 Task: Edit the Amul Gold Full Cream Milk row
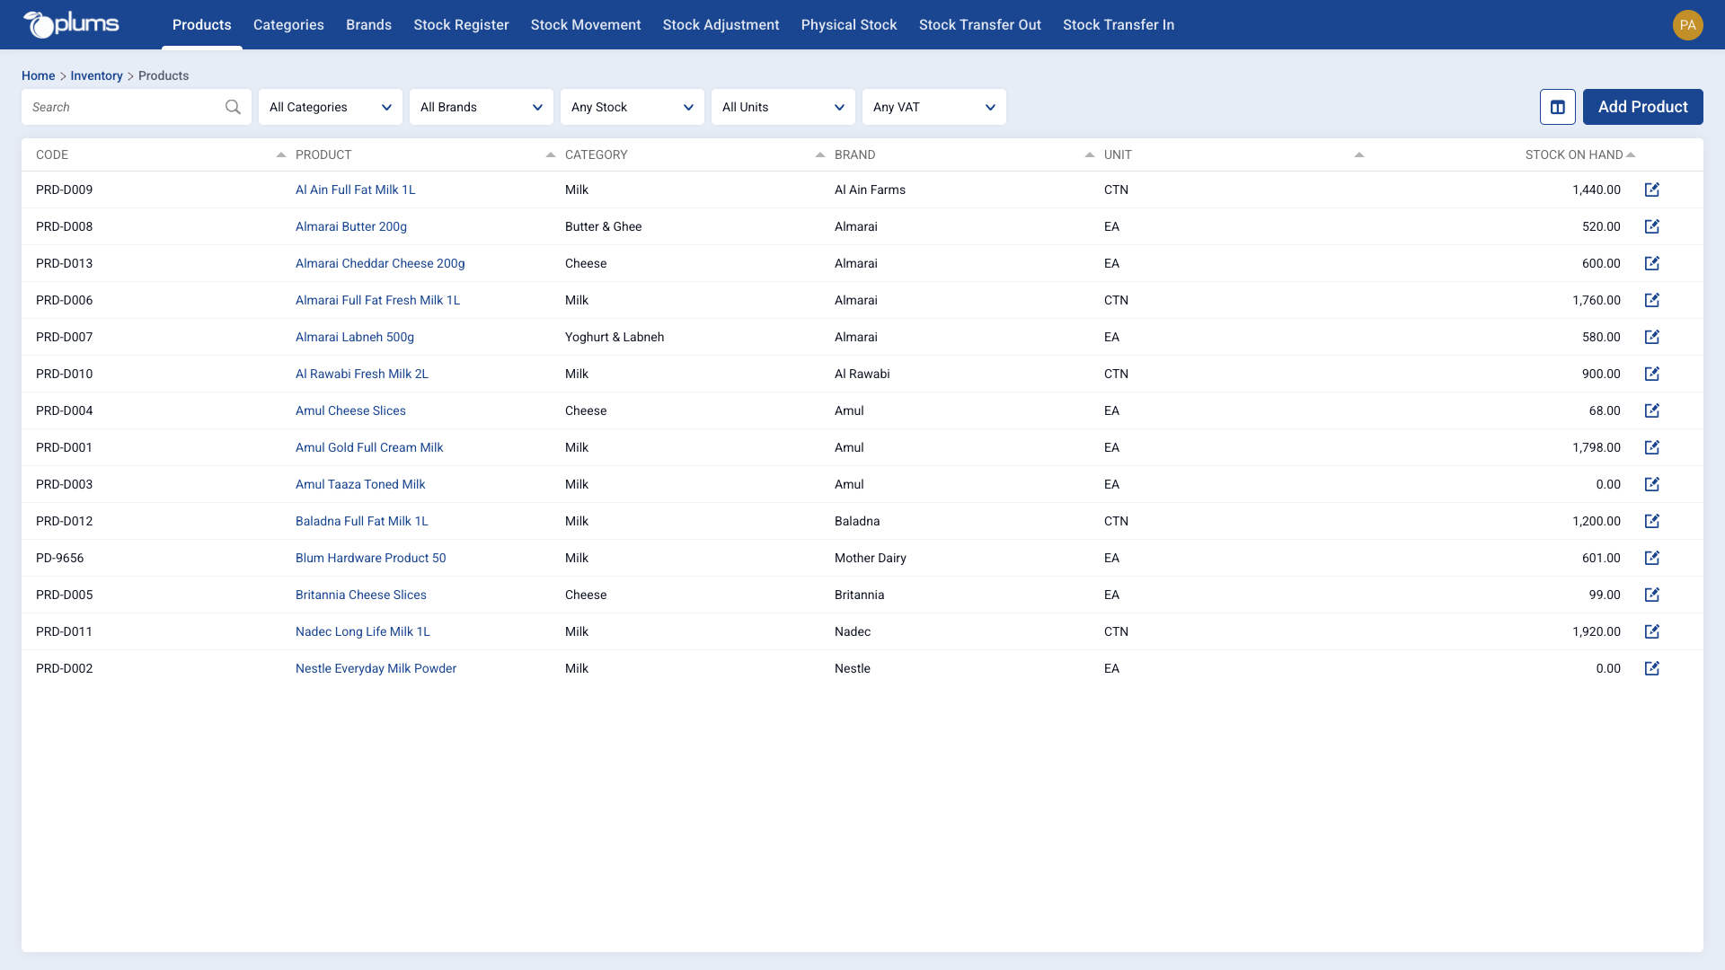[x=1652, y=447]
